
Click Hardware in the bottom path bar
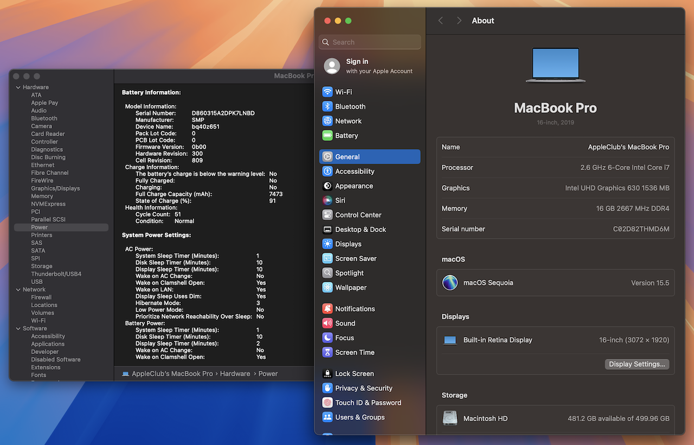coord(235,374)
